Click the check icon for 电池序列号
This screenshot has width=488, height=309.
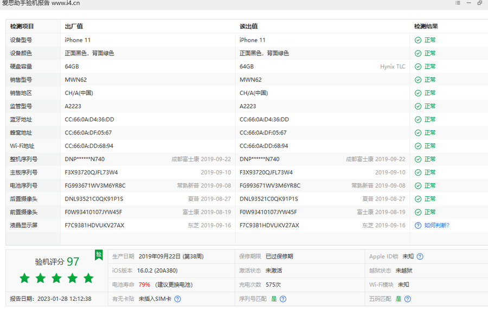tap(418, 185)
